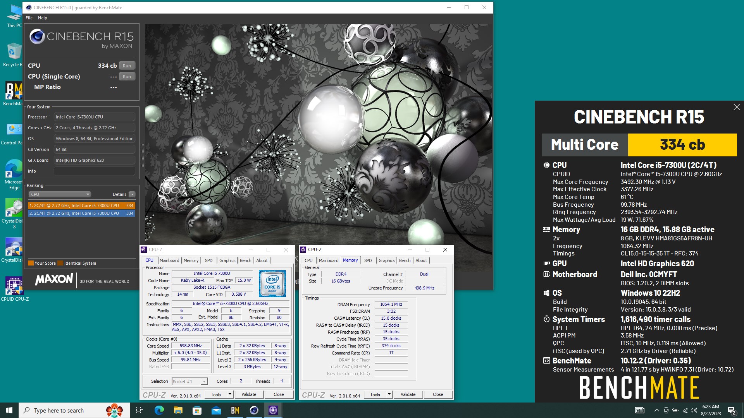This screenshot has height=418, width=744.
Task: Close the BenchMate result overlay
Action: tap(737, 107)
